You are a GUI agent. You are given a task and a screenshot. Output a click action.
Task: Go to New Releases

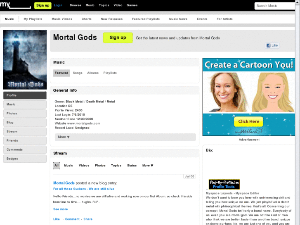click(x=112, y=19)
